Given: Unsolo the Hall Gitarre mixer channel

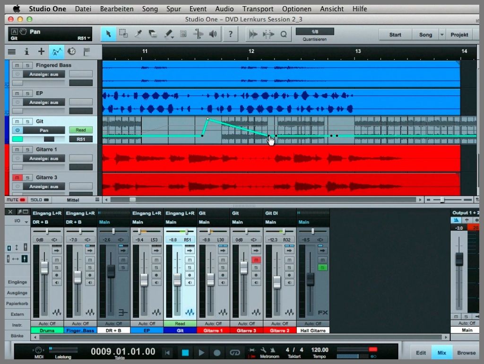Looking at the screenshot, I should point(322,268).
